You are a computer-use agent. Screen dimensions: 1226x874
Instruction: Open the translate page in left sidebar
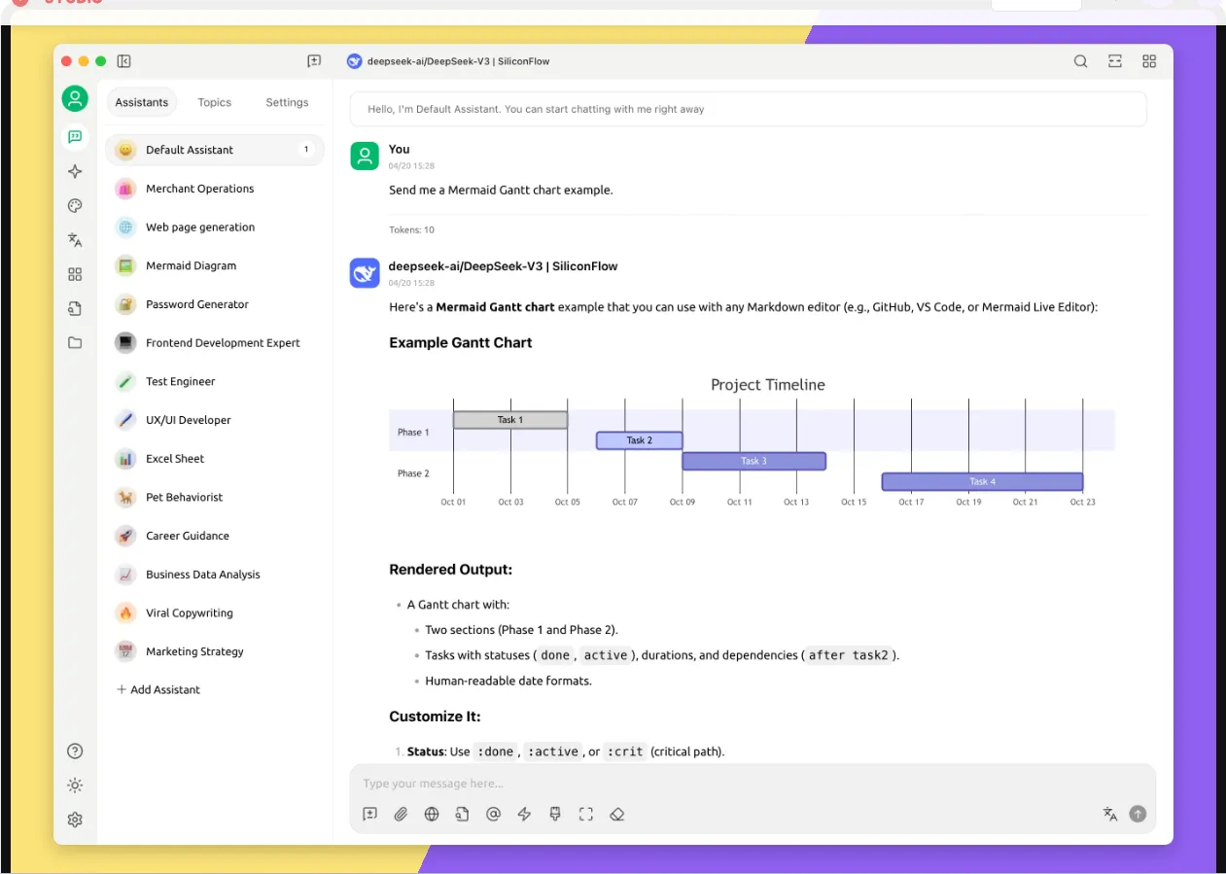coord(75,240)
